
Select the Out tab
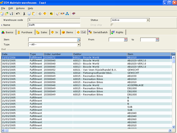81,32
